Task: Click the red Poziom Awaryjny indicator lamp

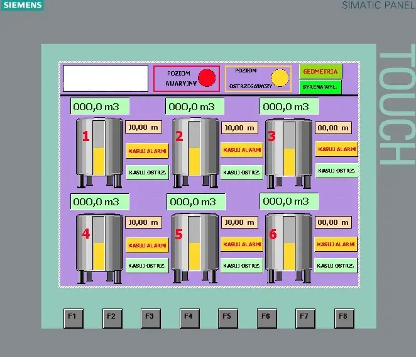Action: pos(207,78)
